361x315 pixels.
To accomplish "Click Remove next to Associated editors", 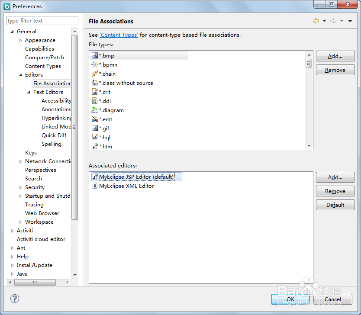I will (335, 191).
